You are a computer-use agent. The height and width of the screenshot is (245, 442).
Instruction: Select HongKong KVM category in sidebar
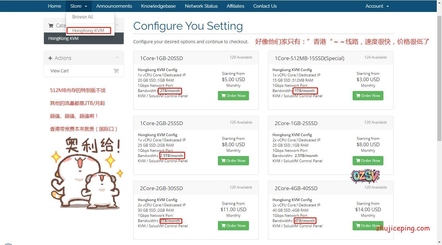[x=63, y=39]
